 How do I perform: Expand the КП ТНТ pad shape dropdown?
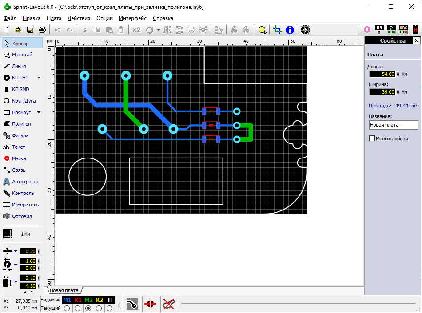tap(39, 78)
